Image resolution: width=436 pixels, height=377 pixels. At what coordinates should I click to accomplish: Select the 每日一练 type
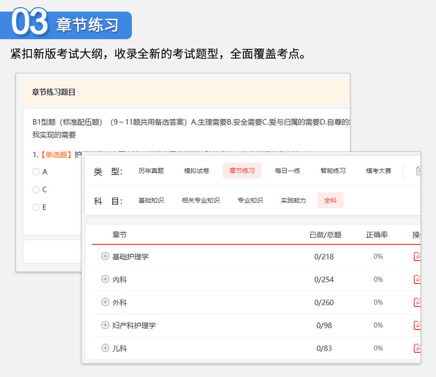[x=288, y=171]
